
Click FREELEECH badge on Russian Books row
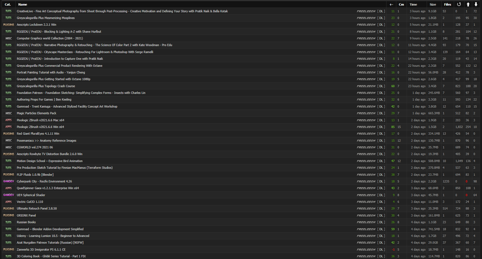(x=366, y=222)
